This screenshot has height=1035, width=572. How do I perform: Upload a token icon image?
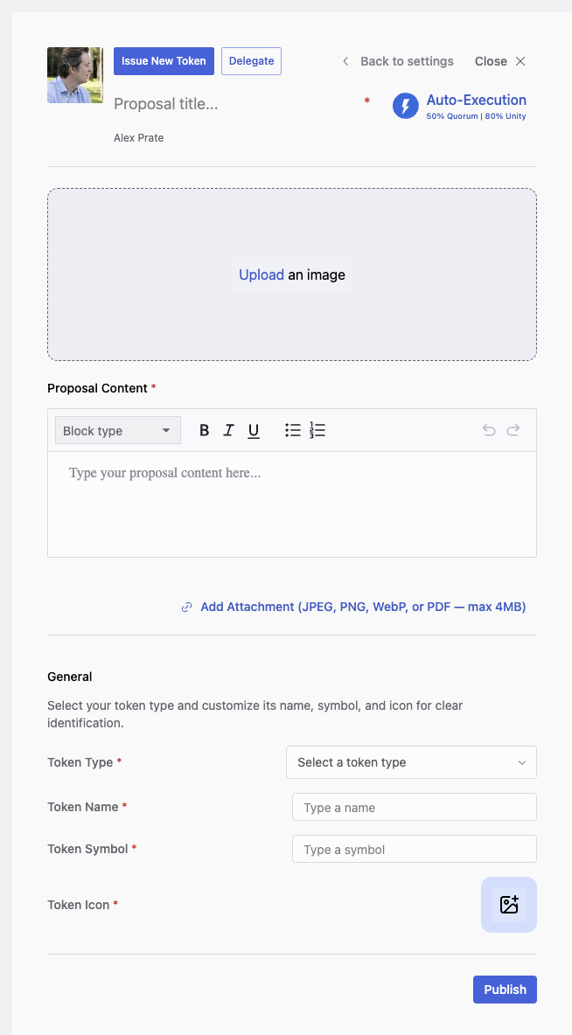(x=509, y=904)
